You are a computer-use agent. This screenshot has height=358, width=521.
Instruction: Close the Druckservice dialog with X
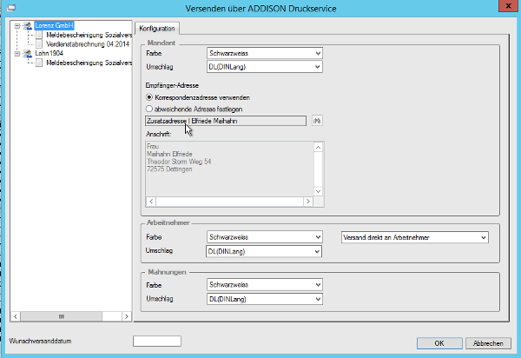(508, 6)
